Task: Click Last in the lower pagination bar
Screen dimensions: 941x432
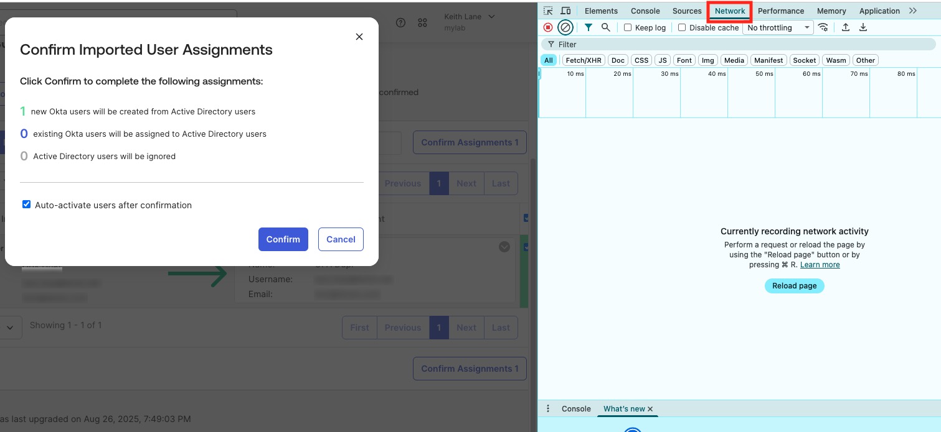Action: [x=501, y=328]
